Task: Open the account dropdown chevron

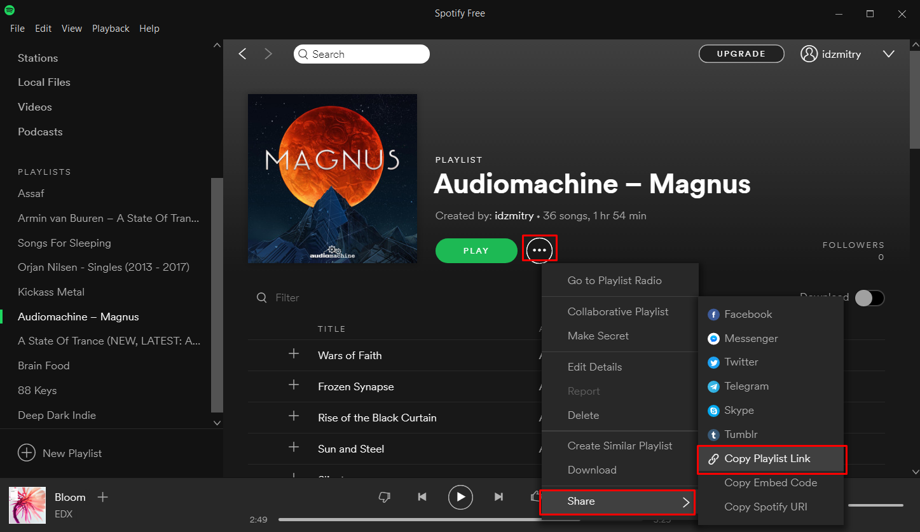Action: point(888,54)
